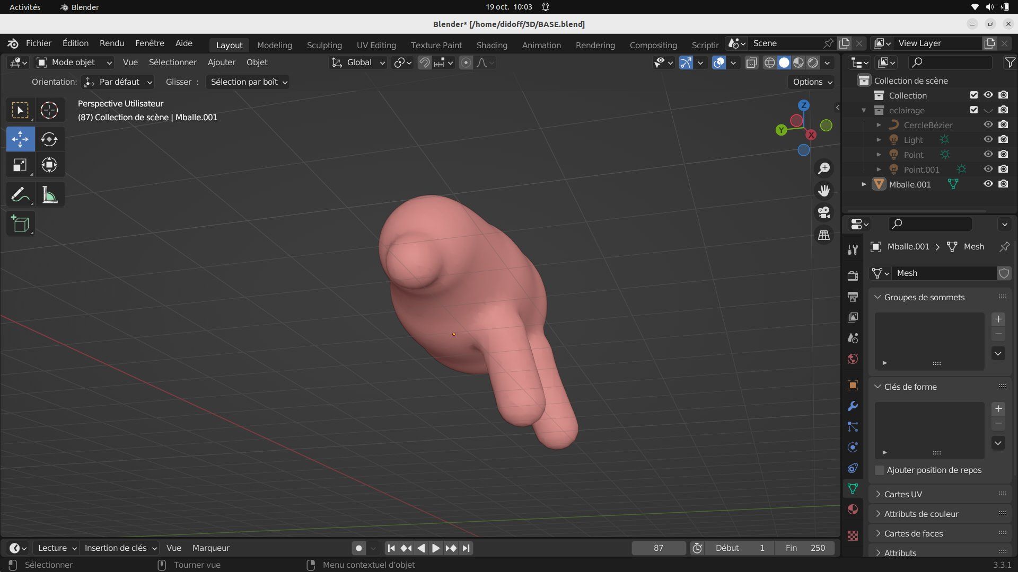Enable Ajouter position de repos checkbox
Screen dimensions: 1018x572
880,470
